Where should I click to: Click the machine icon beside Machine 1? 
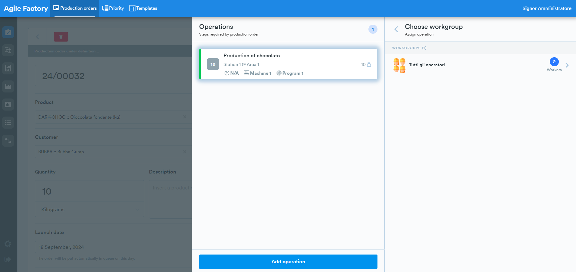tap(246, 73)
